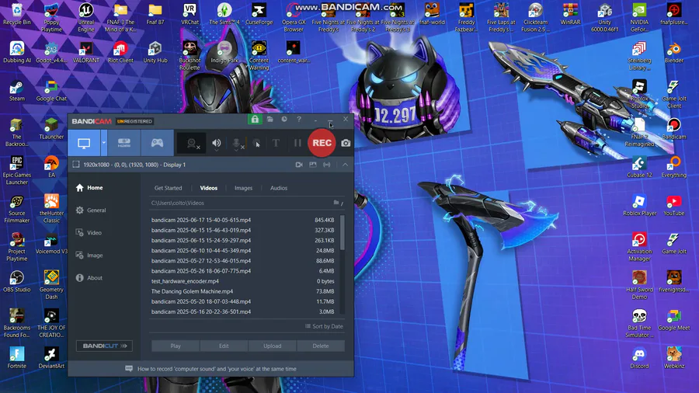This screenshot has height=393, width=699.
Task: Open Unity Hub desktop icon
Action: pos(155,53)
